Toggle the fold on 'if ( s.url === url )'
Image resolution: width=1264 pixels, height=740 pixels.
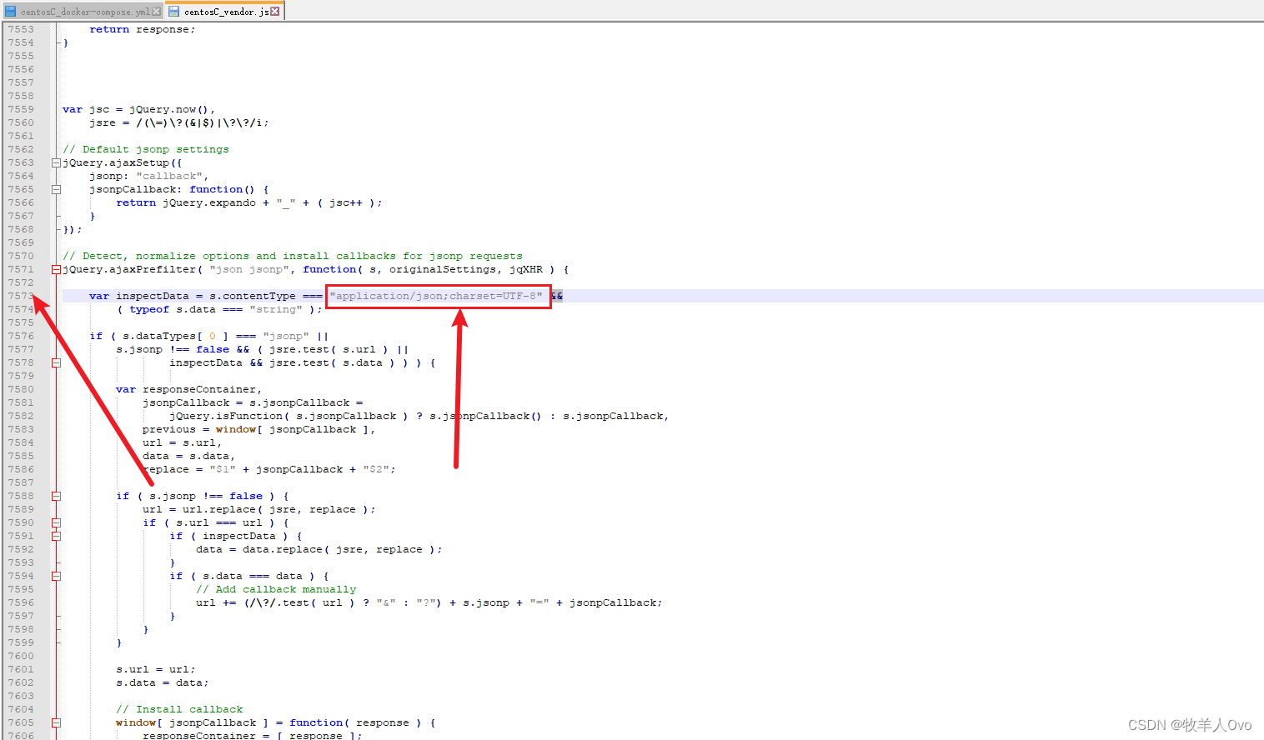[x=55, y=522]
